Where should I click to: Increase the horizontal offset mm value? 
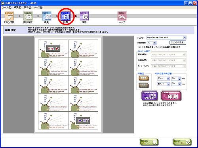179,83
